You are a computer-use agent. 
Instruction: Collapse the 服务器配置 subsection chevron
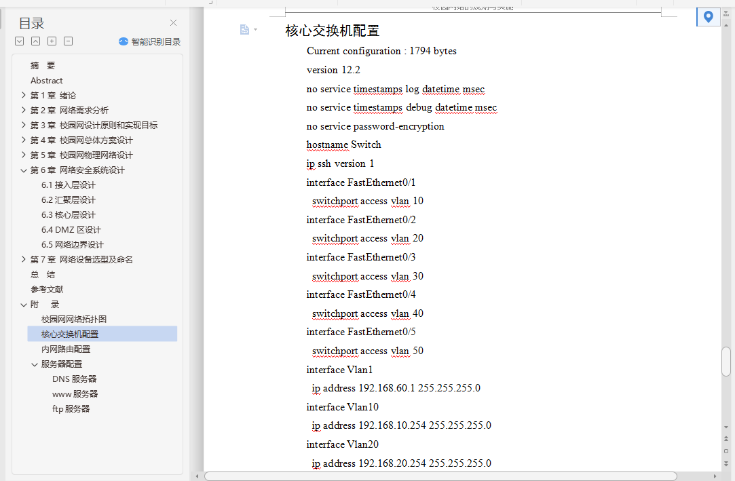coord(34,364)
